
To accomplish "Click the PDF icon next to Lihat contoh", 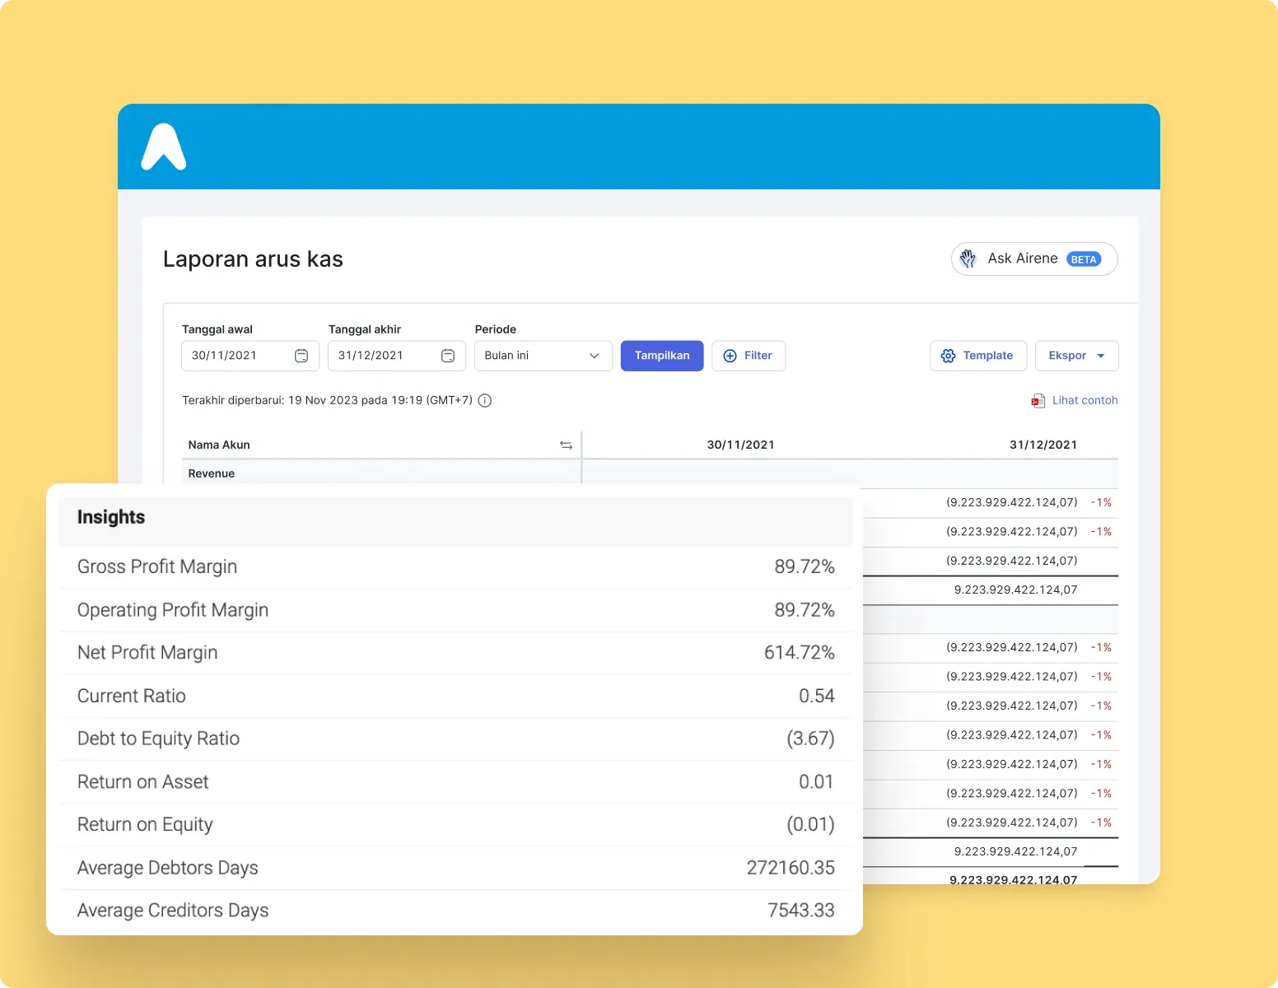I will click(x=1038, y=401).
